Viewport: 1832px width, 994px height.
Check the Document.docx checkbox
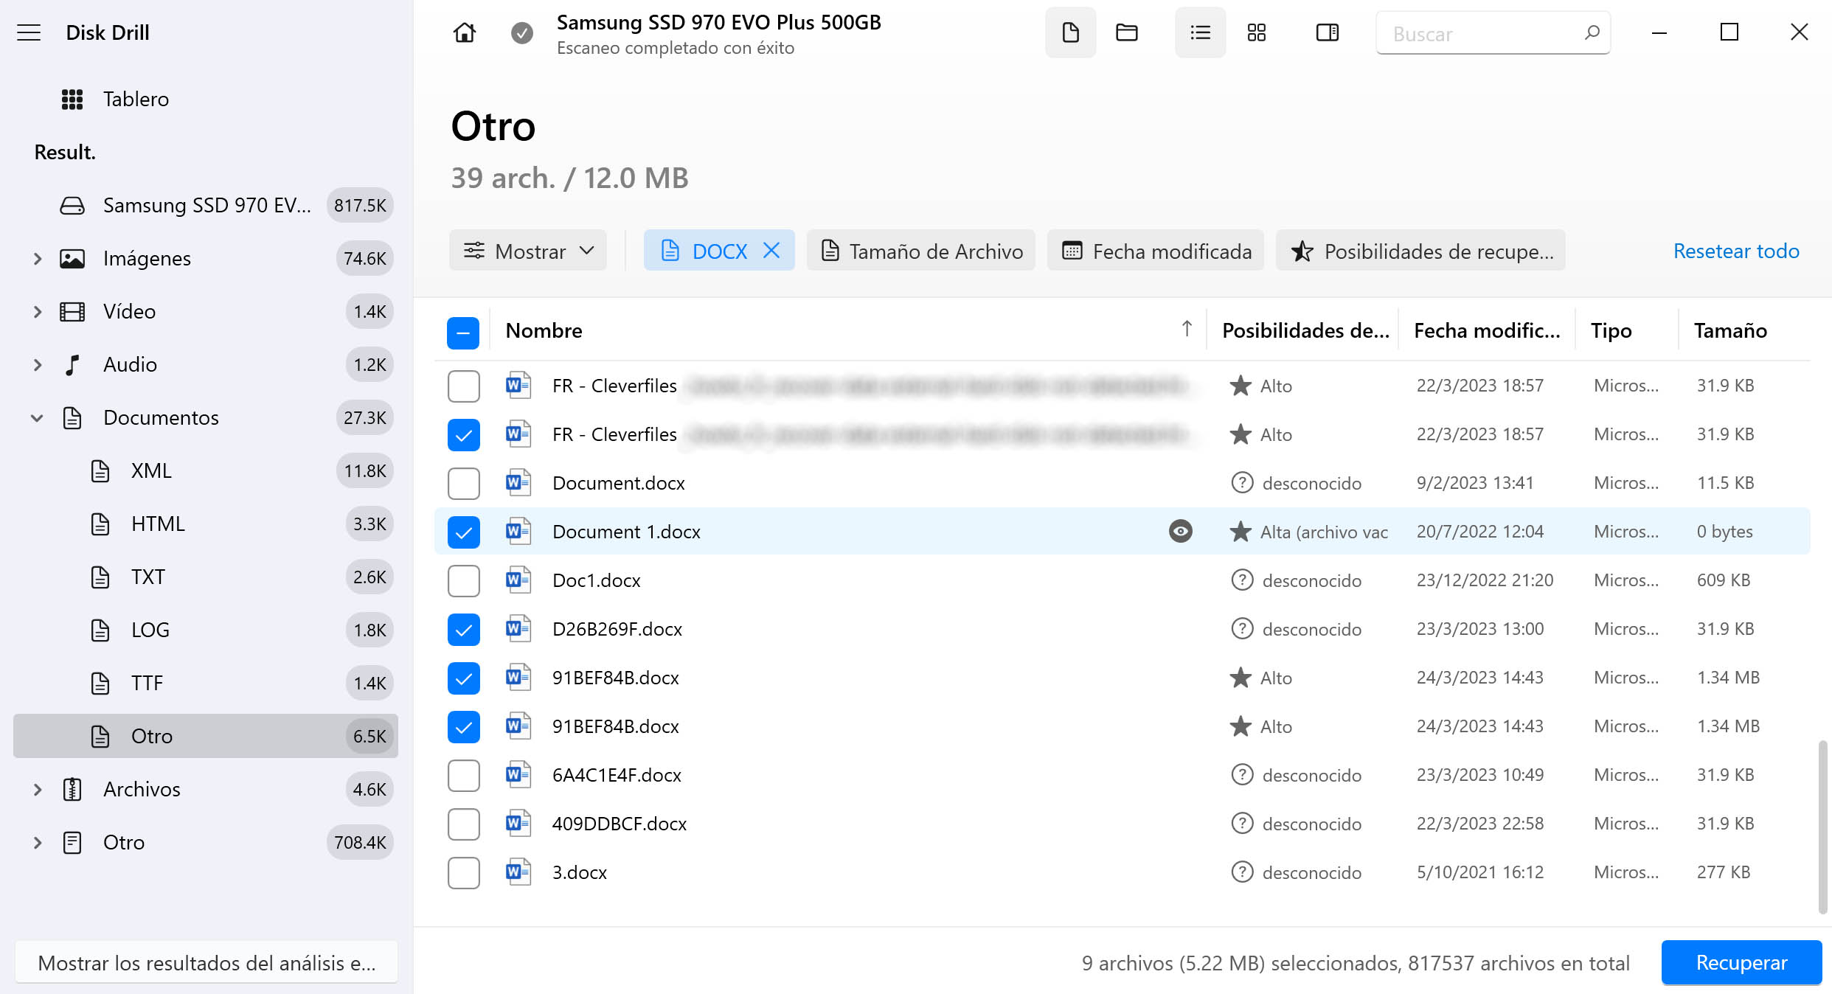(463, 483)
